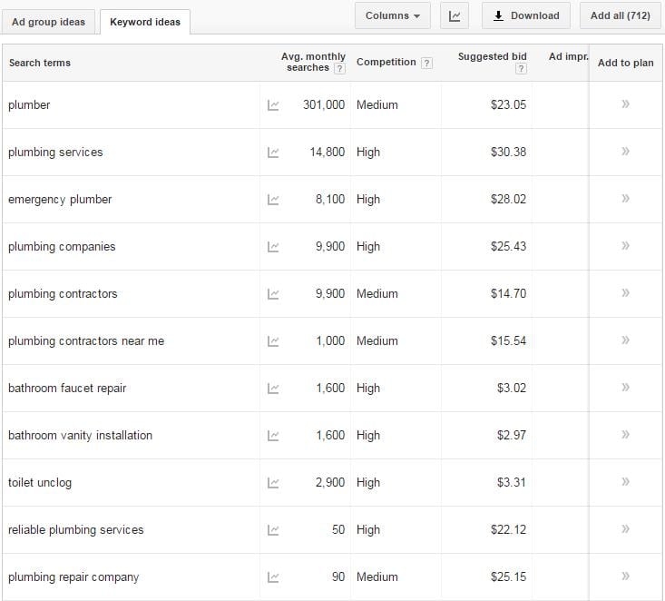Screen dimensions: 665x601
Task: View trend chart for plumbing repair company
Action: (273, 577)
